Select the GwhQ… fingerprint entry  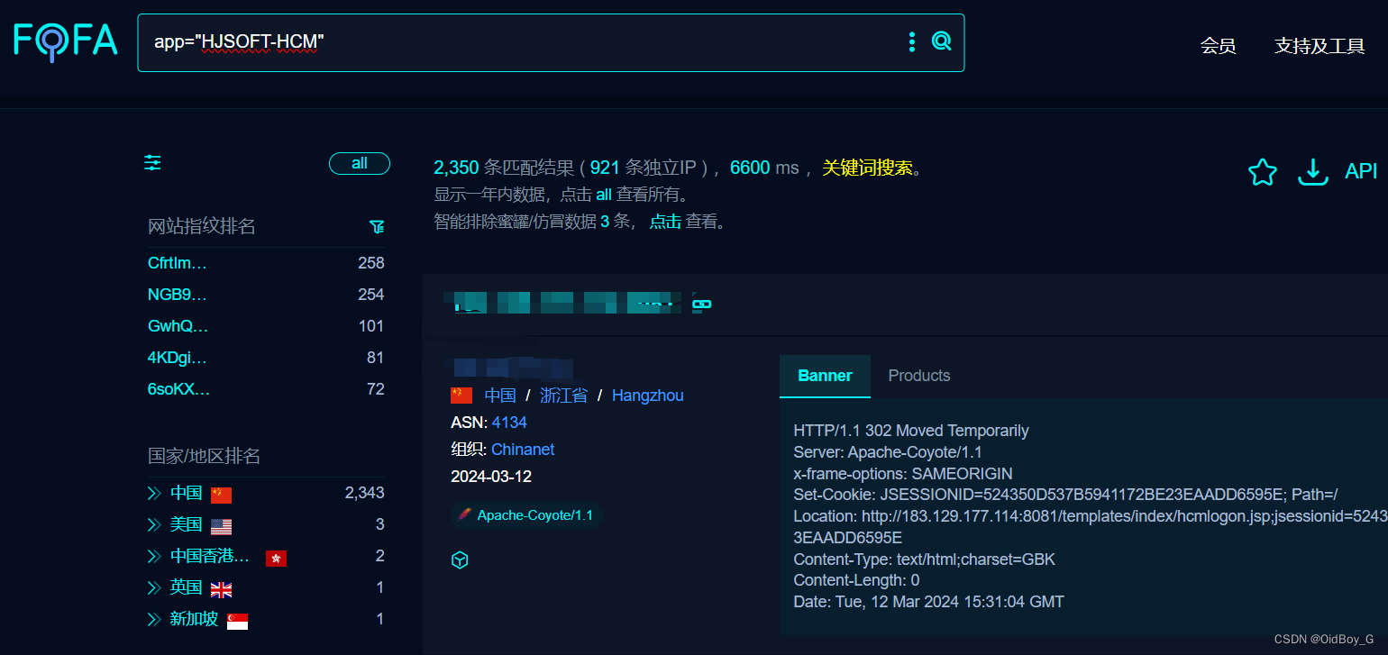(x=178, y=326)
